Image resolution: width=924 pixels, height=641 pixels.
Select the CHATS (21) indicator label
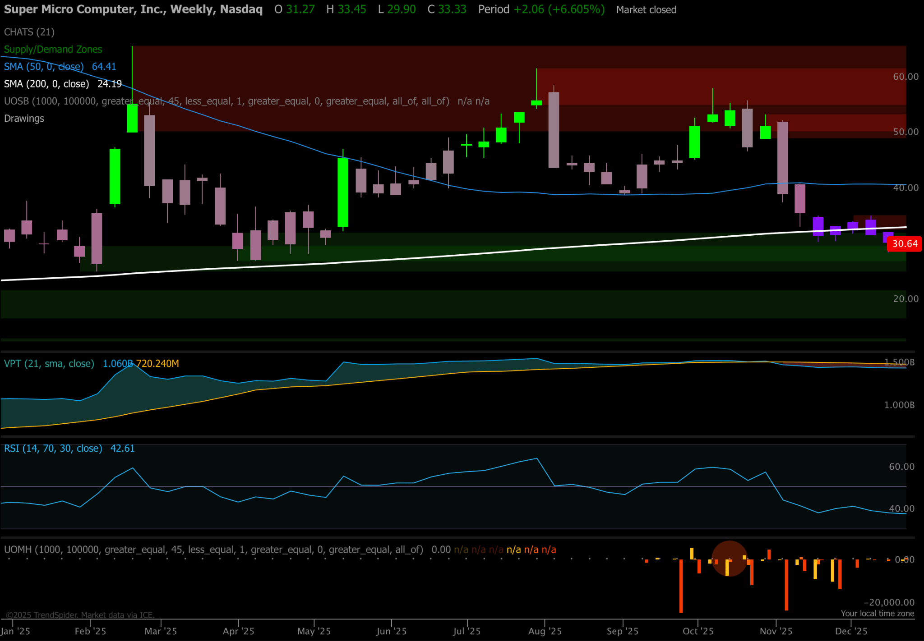(x=29, y=32)
